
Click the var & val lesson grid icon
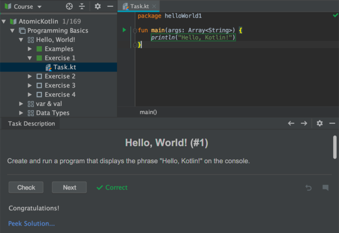click(31, 104)
